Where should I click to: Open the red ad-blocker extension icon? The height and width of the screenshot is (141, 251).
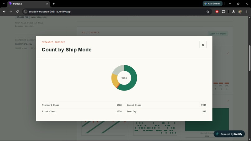(x=217, y=12)
